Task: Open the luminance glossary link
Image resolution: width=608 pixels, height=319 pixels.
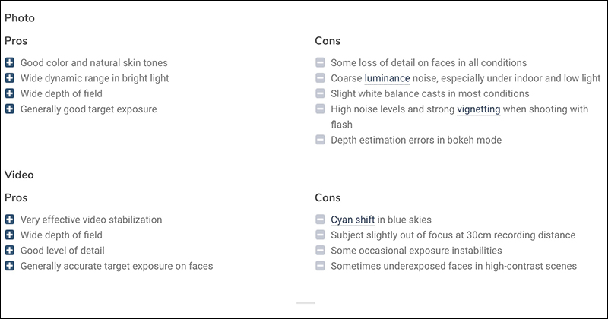Action: (387, 78)
